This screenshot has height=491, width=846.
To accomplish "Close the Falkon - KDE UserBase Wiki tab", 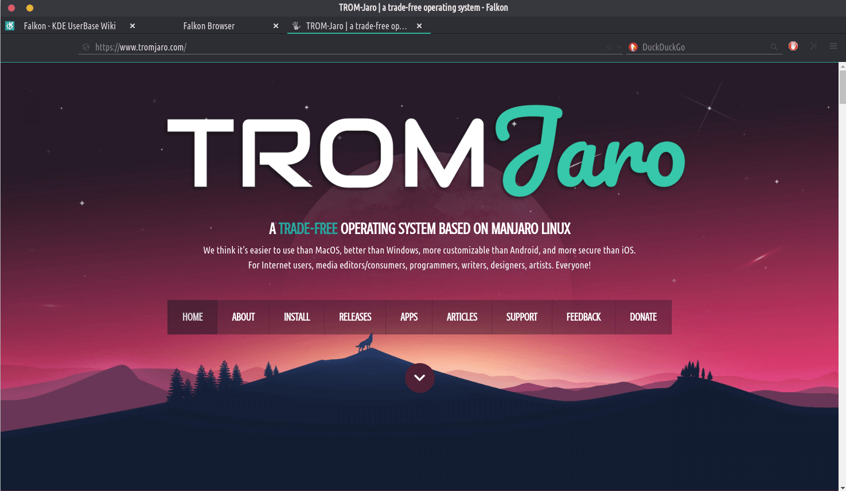I will 132,26.
